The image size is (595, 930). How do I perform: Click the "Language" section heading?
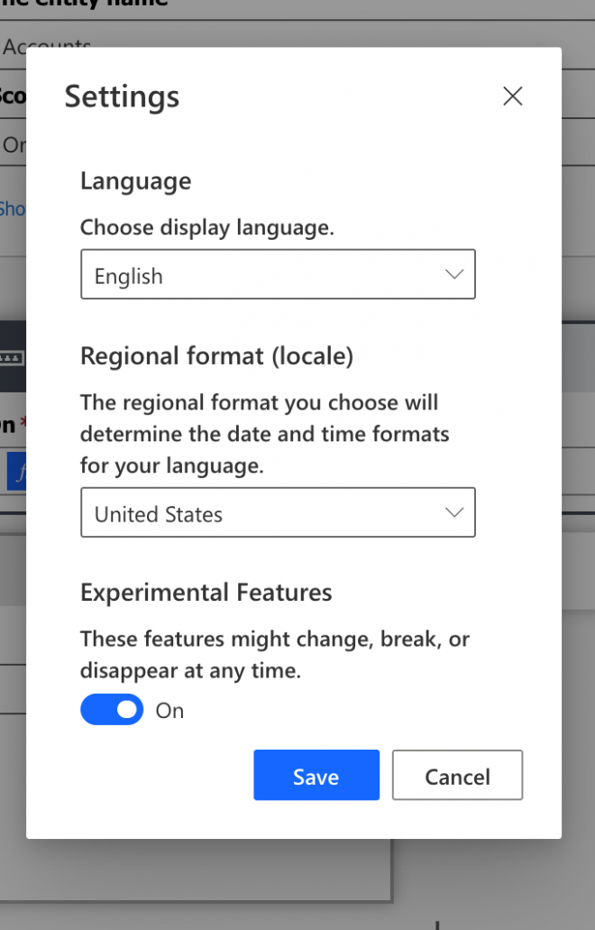click(x=135, y=181)
